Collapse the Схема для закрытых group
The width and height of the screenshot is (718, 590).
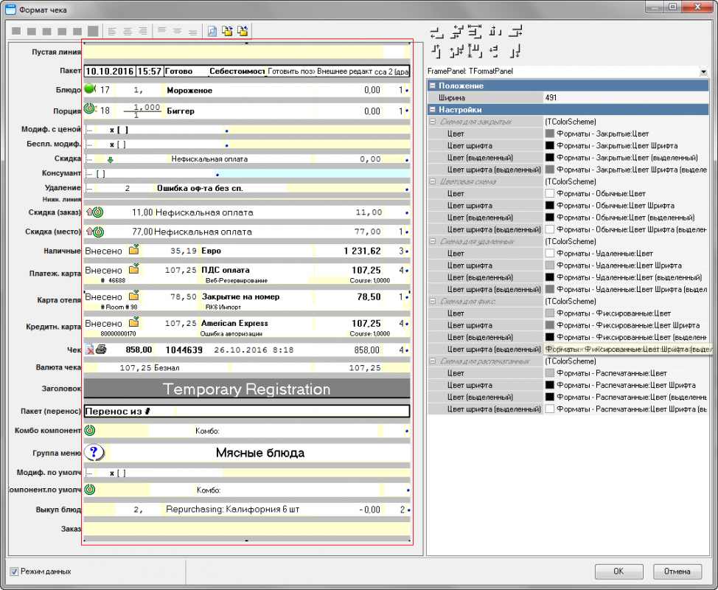tap(433, 122)
